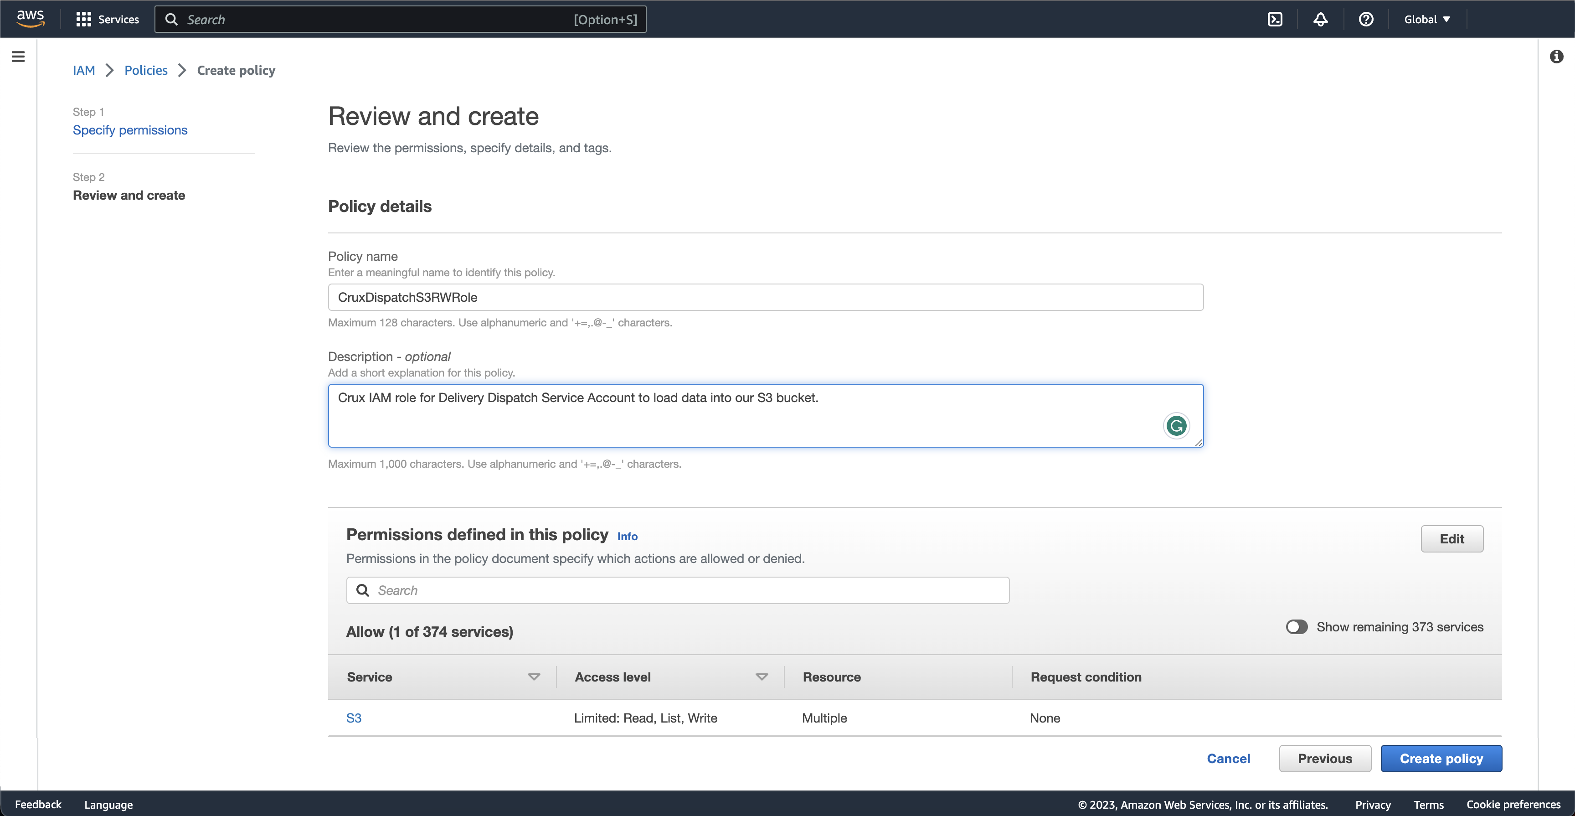
Task: Open the notifications bell
Action: pos(1320,20)
